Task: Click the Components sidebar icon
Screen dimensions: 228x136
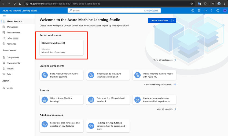Action: tap(4, 57)
